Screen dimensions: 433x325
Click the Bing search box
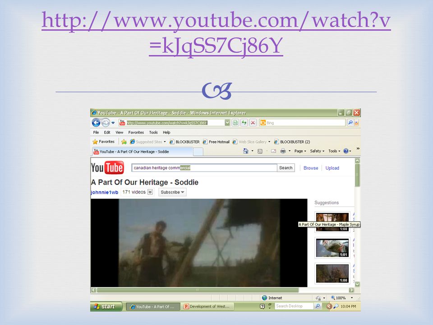click(x=303, y=123)
